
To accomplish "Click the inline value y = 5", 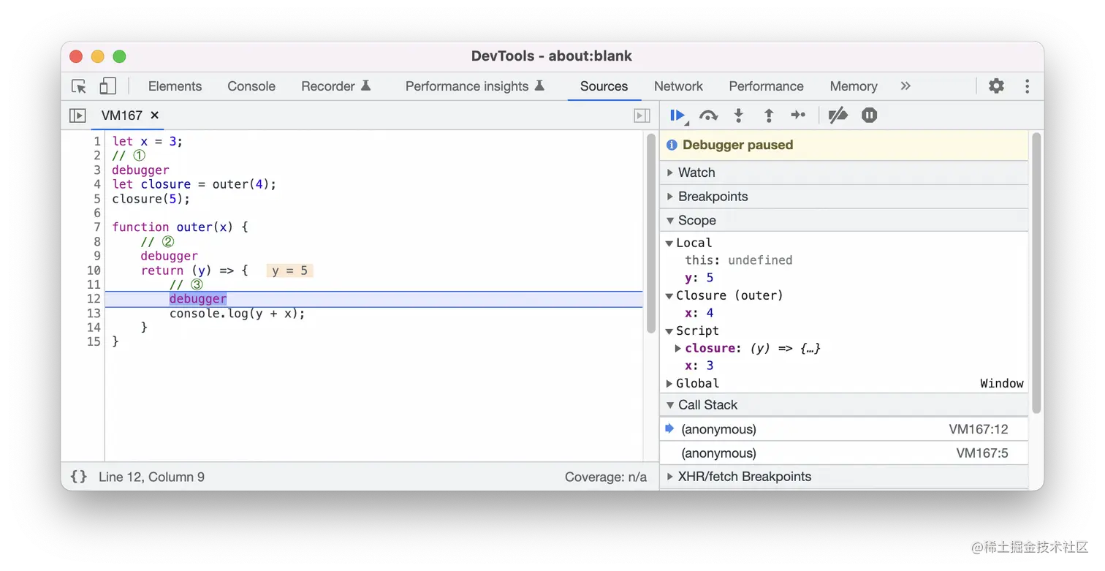I will pos(289,271).
